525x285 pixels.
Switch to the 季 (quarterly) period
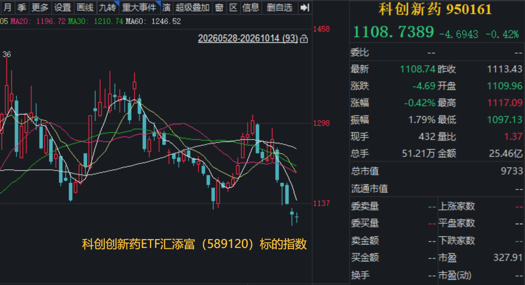pos(22,7)
